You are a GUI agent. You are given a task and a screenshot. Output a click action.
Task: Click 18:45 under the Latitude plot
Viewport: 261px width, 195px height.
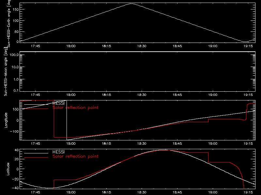click(x=177, y=192)
